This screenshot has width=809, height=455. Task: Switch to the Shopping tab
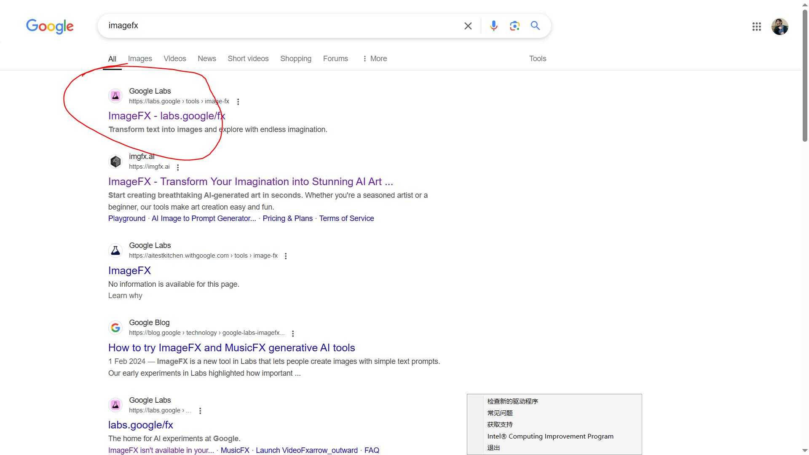point(296,59)
